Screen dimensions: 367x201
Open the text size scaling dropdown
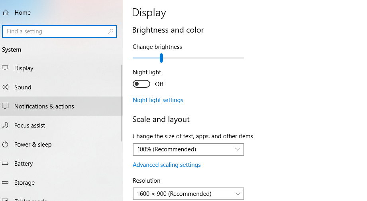click(188, 149)
